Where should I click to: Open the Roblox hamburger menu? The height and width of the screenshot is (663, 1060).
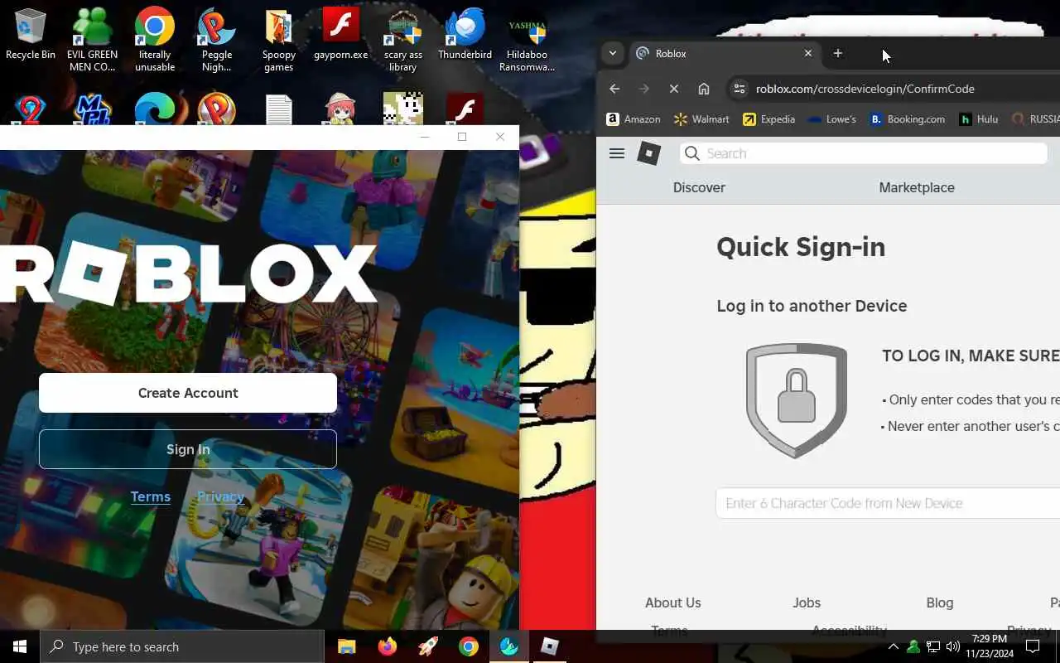(x=617, y=153)
